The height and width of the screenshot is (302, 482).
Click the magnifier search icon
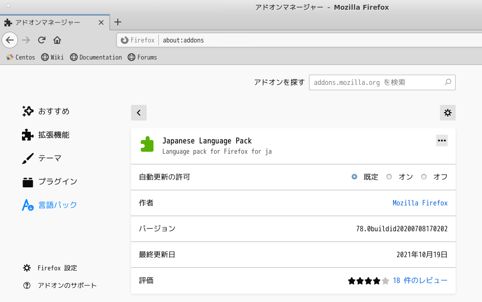(448, 82)
